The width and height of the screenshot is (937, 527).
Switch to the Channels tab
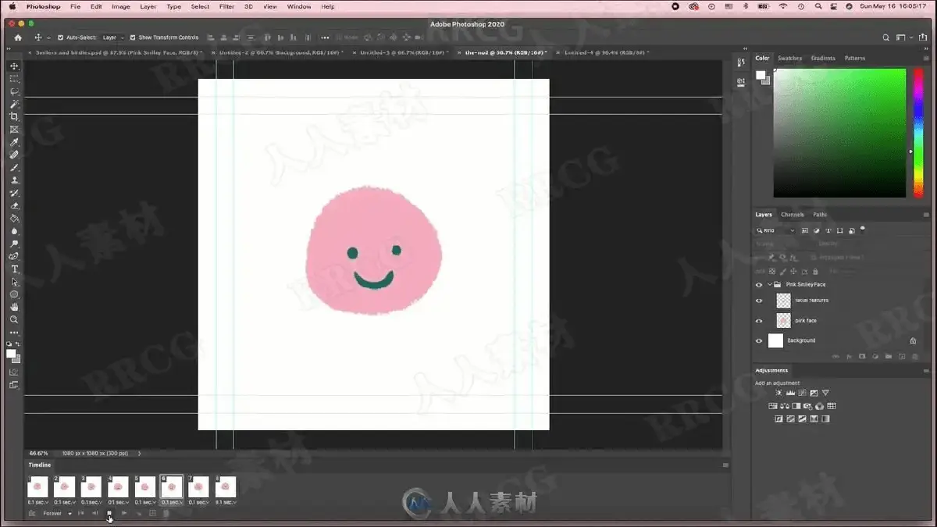(x=792, y=215)
